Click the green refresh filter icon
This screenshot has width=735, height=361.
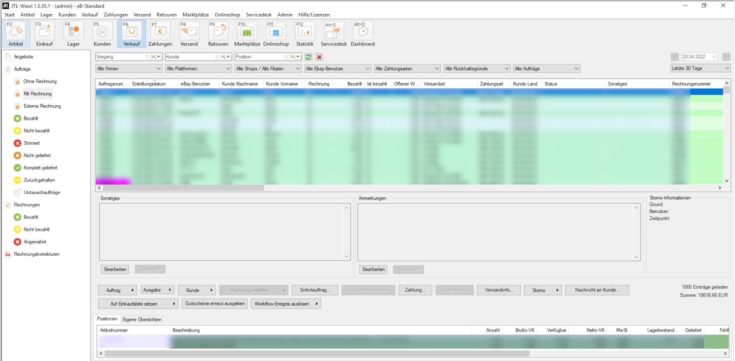coord(308,57)
